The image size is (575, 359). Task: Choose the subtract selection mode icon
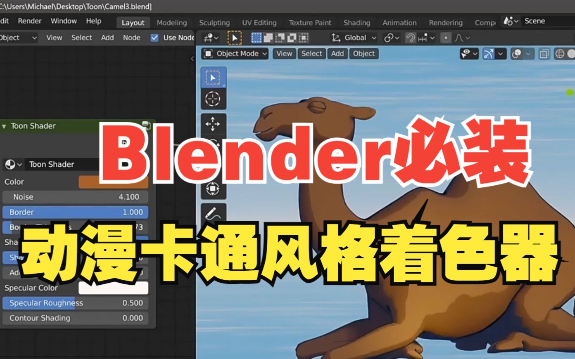(x=280, y=38)
